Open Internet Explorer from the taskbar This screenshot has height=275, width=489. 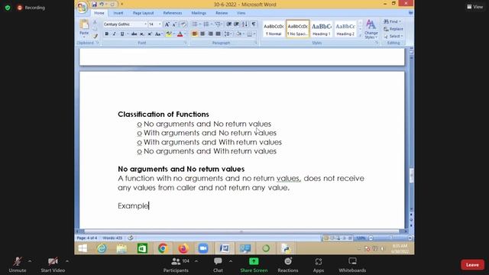102,248
